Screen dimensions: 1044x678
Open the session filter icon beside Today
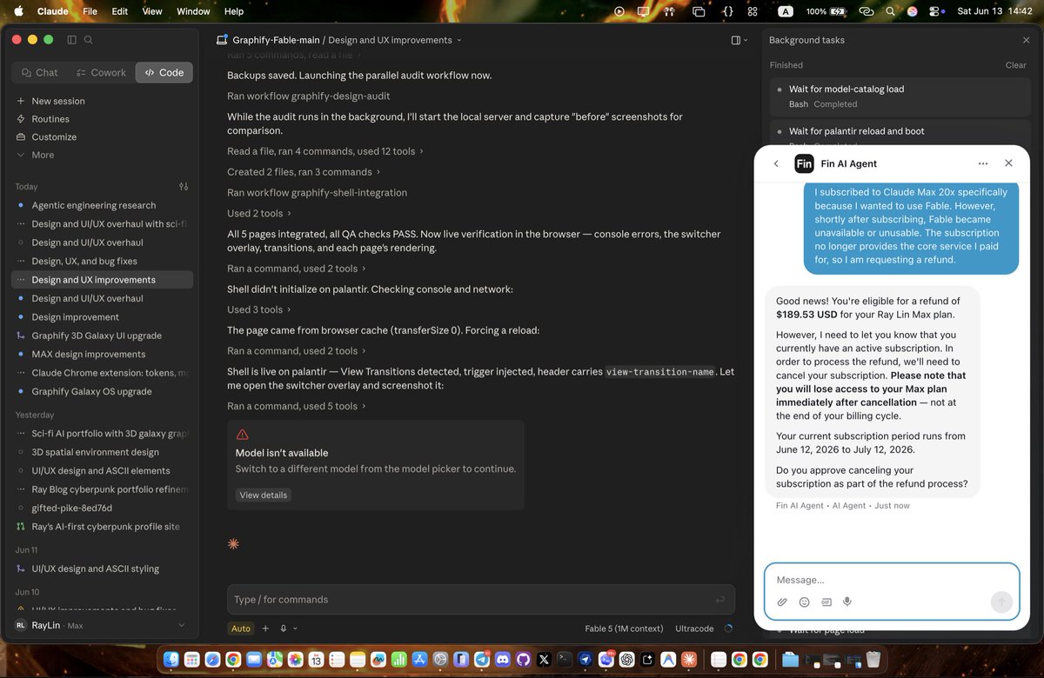coord(184,186)
